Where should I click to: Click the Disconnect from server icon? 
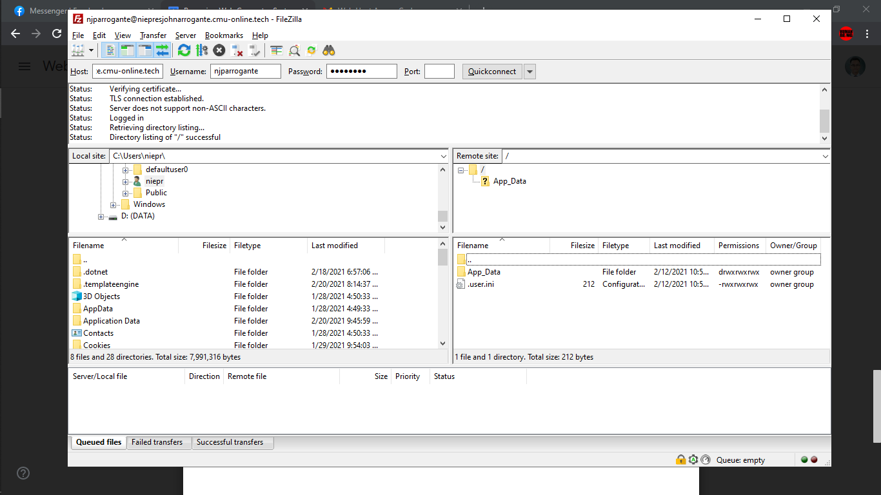(x=237, y=50)
